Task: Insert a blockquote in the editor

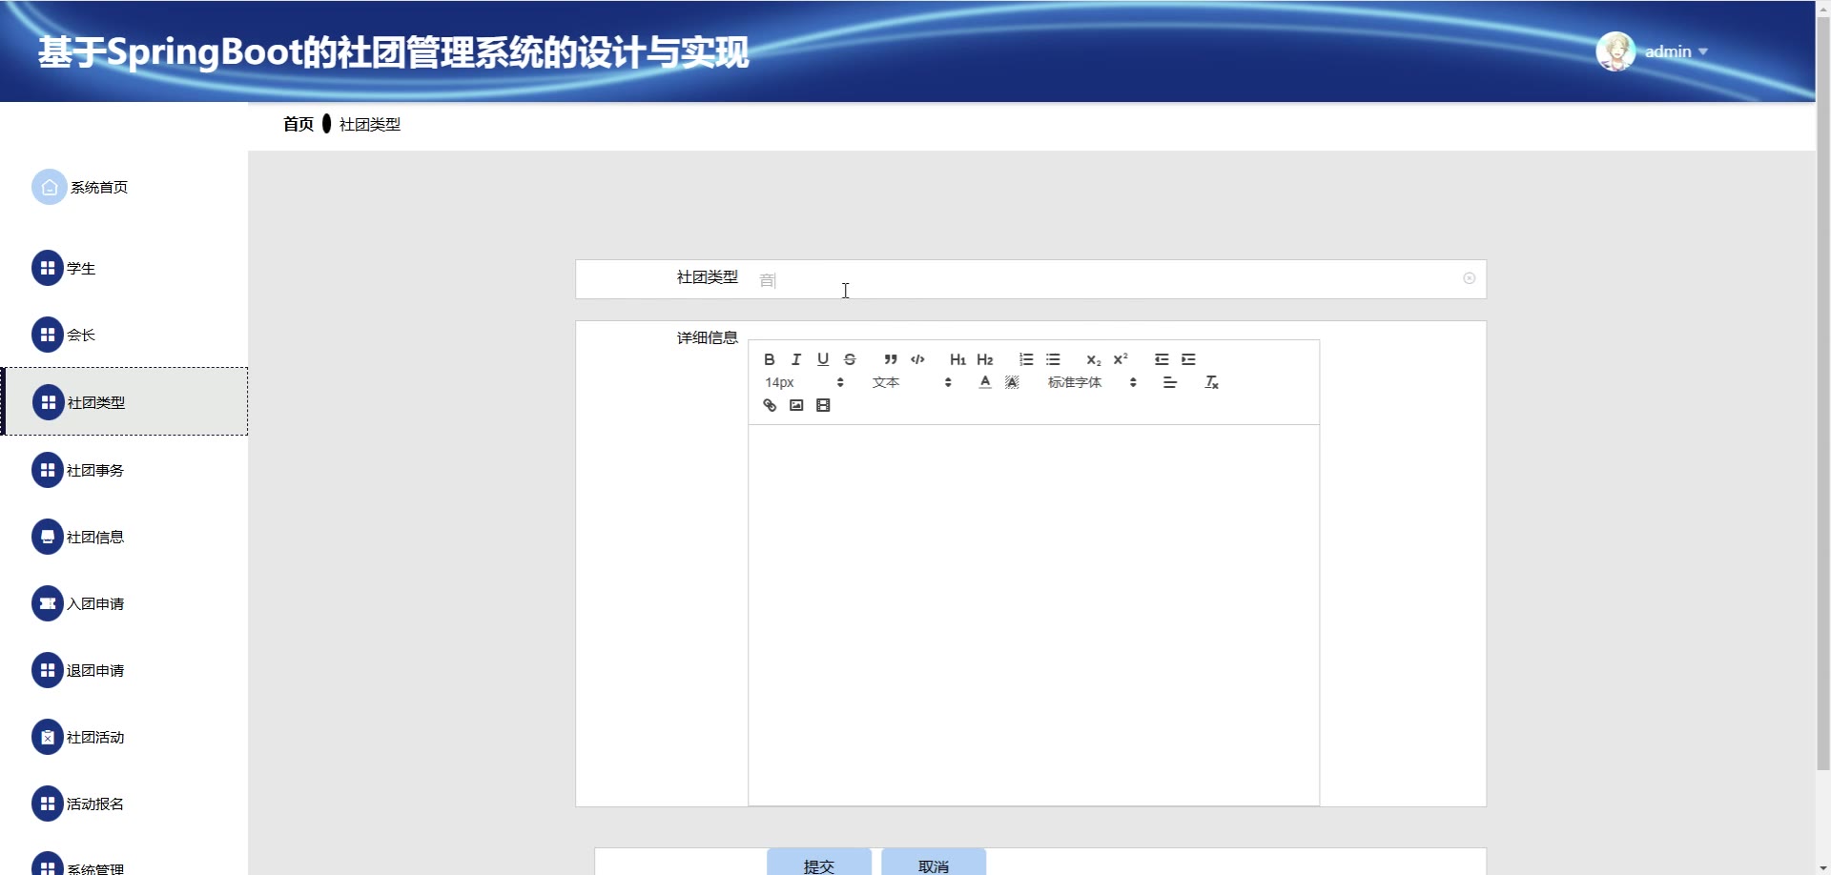Action: 891,359
